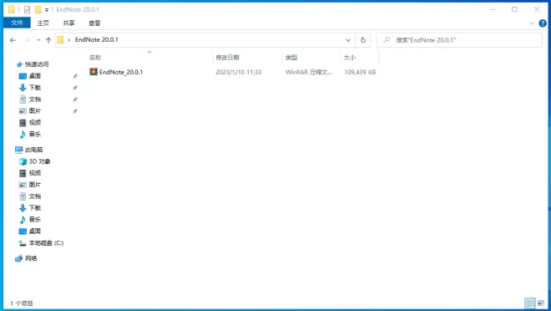Image resolution: width=551 pixels, height=311 pixels.
Task: Click the address bar folder icon
Action: (60, 40)
